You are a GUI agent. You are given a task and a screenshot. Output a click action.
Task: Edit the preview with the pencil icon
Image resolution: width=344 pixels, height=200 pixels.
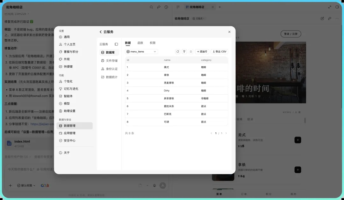click(322, 19)
